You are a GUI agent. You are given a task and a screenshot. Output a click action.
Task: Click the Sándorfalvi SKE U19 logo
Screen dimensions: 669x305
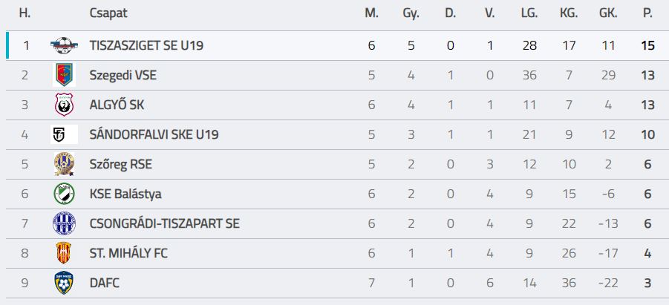click(64, 134)
